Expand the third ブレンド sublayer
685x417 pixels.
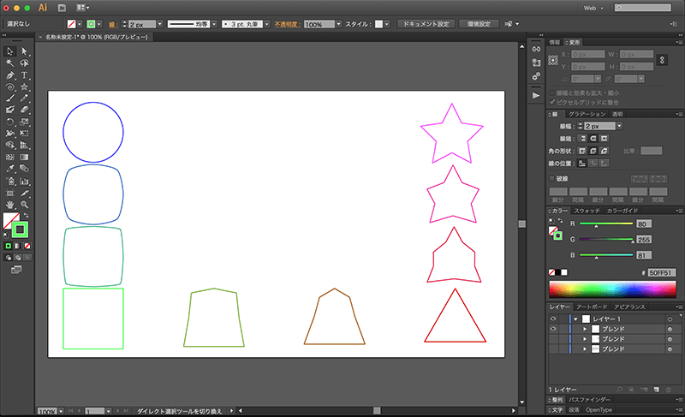[585, 349]
